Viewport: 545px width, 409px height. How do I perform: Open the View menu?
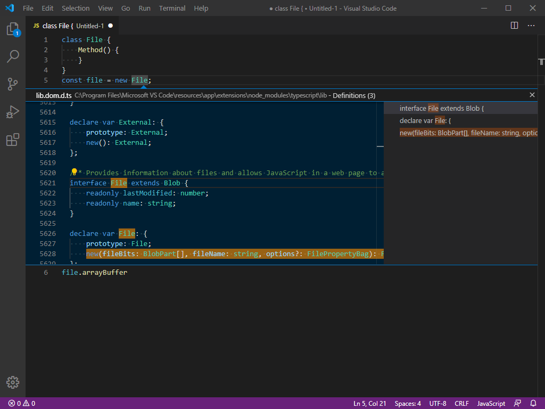pos(105,9)
